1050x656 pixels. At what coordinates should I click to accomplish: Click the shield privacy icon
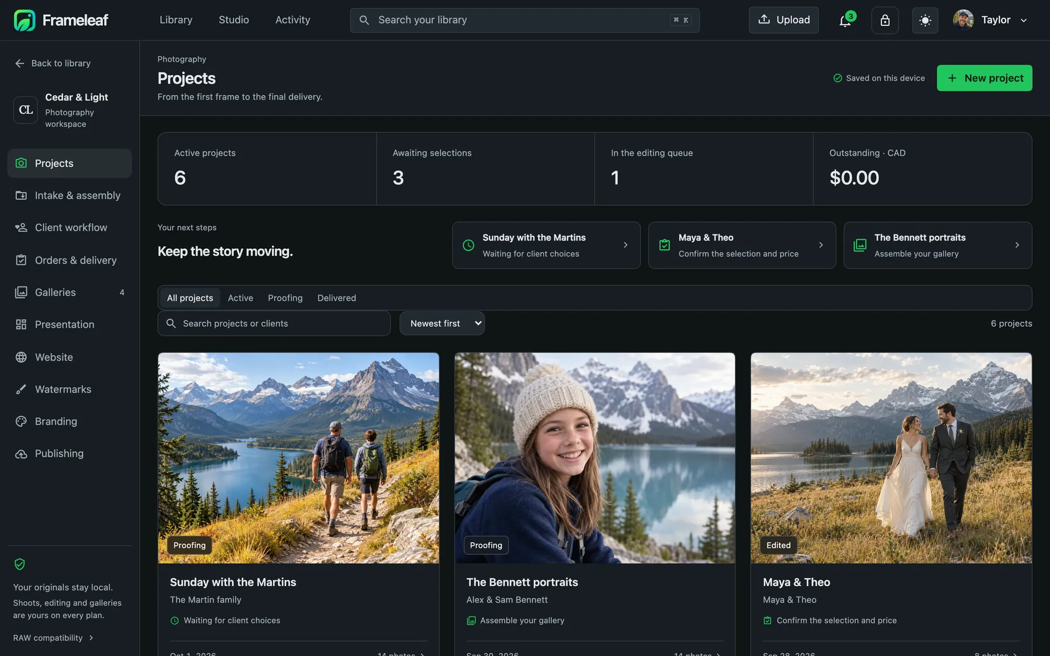pyautogui.click(x=19, y=564)
